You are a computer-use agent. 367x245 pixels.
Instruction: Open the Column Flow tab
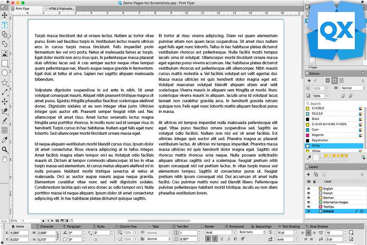[x=126, y=227]
